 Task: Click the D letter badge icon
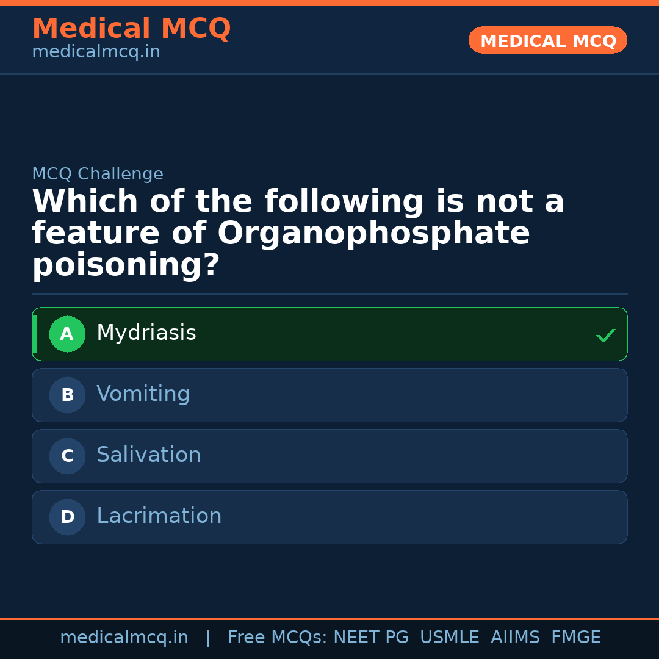pos(67,517)
